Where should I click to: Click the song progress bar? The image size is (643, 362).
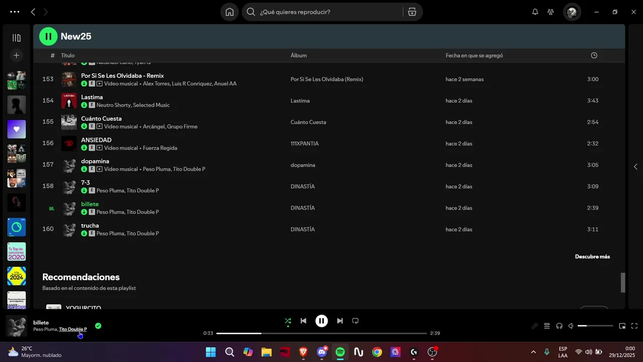click(x=321, y=333)
